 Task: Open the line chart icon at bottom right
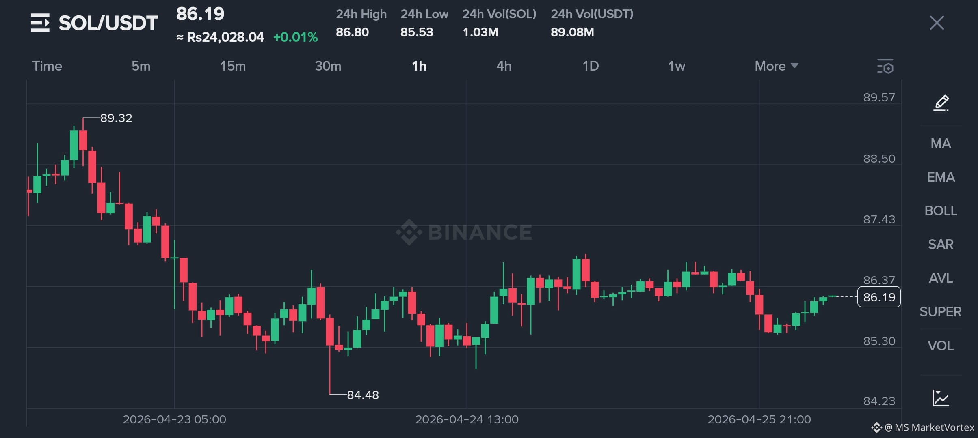(x=941, y=398)
